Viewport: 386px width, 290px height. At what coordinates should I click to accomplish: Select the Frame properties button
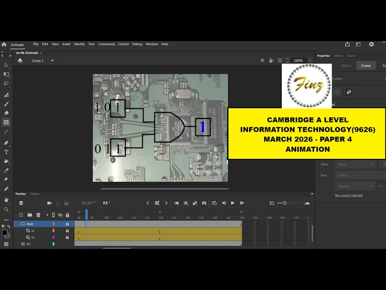[x=366, y=66]
